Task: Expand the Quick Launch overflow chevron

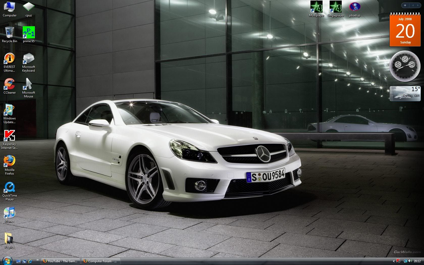Action: click(x=38, y=260)
